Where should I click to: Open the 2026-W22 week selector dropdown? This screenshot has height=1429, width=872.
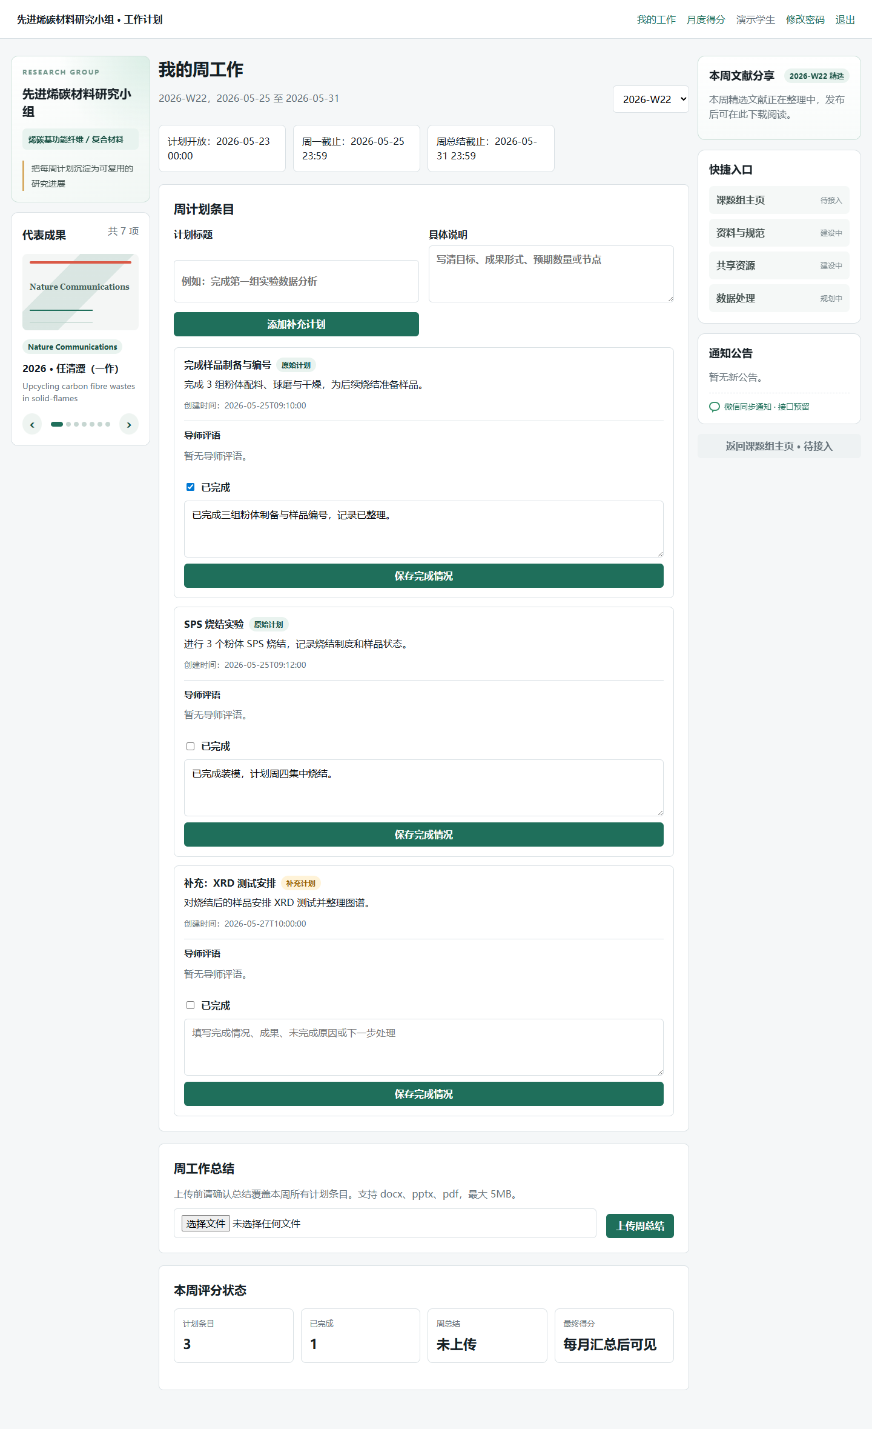651,99
